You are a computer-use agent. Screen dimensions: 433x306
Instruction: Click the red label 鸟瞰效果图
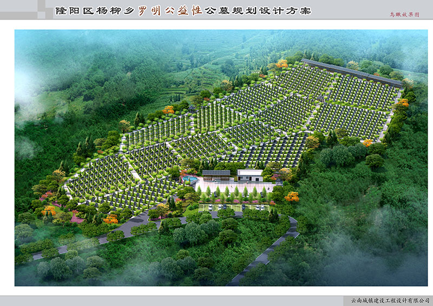click(x=404, y=15)
